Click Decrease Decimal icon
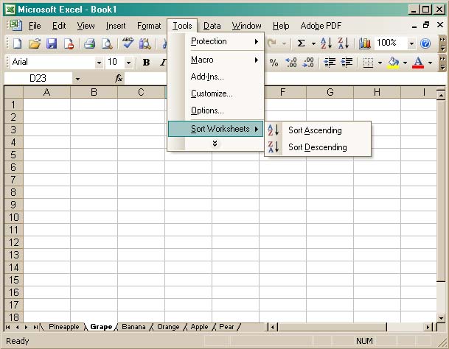 tap(308, 62)
